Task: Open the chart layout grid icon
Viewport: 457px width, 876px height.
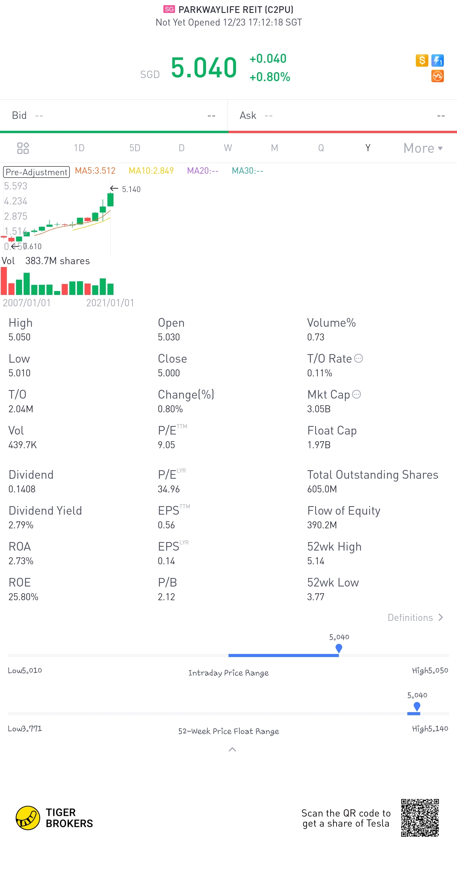Action: coord(23,148)
